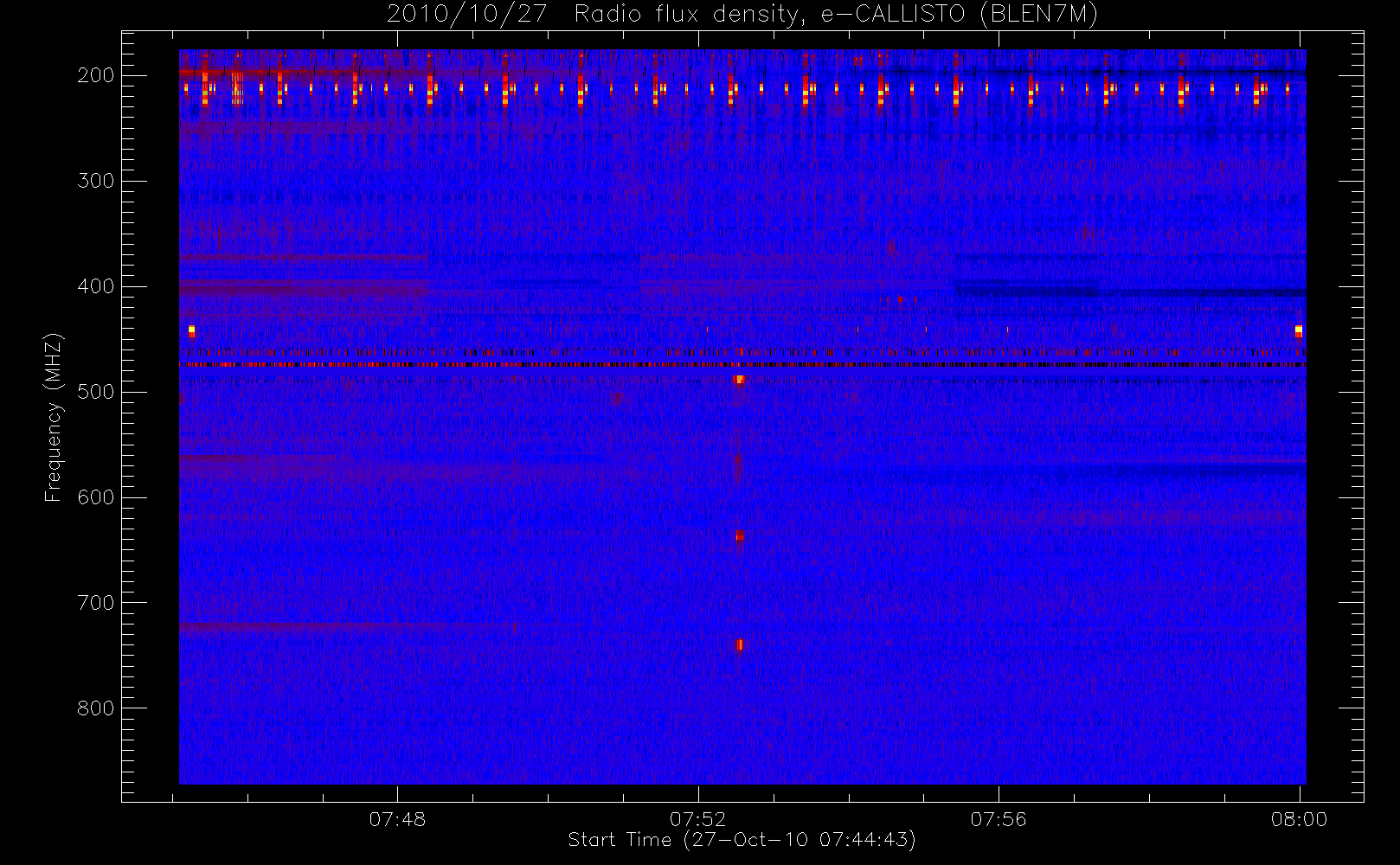The image size is (1400, 865).
Task: Click the 200 frequency tick label
Action: pos(96,75)
